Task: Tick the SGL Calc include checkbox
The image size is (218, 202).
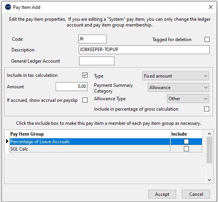Action: click(x=186, y=149)
